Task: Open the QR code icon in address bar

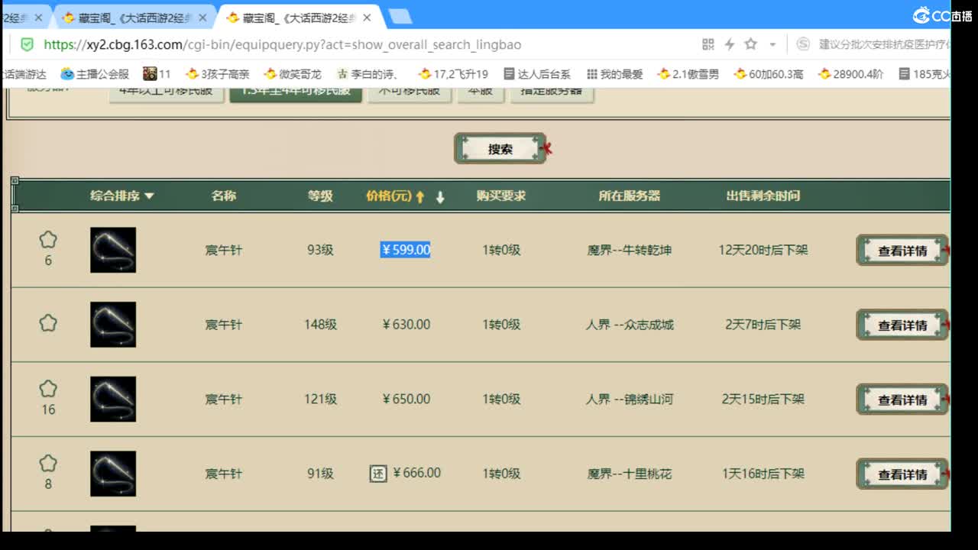Action: (x=708, y=44)
